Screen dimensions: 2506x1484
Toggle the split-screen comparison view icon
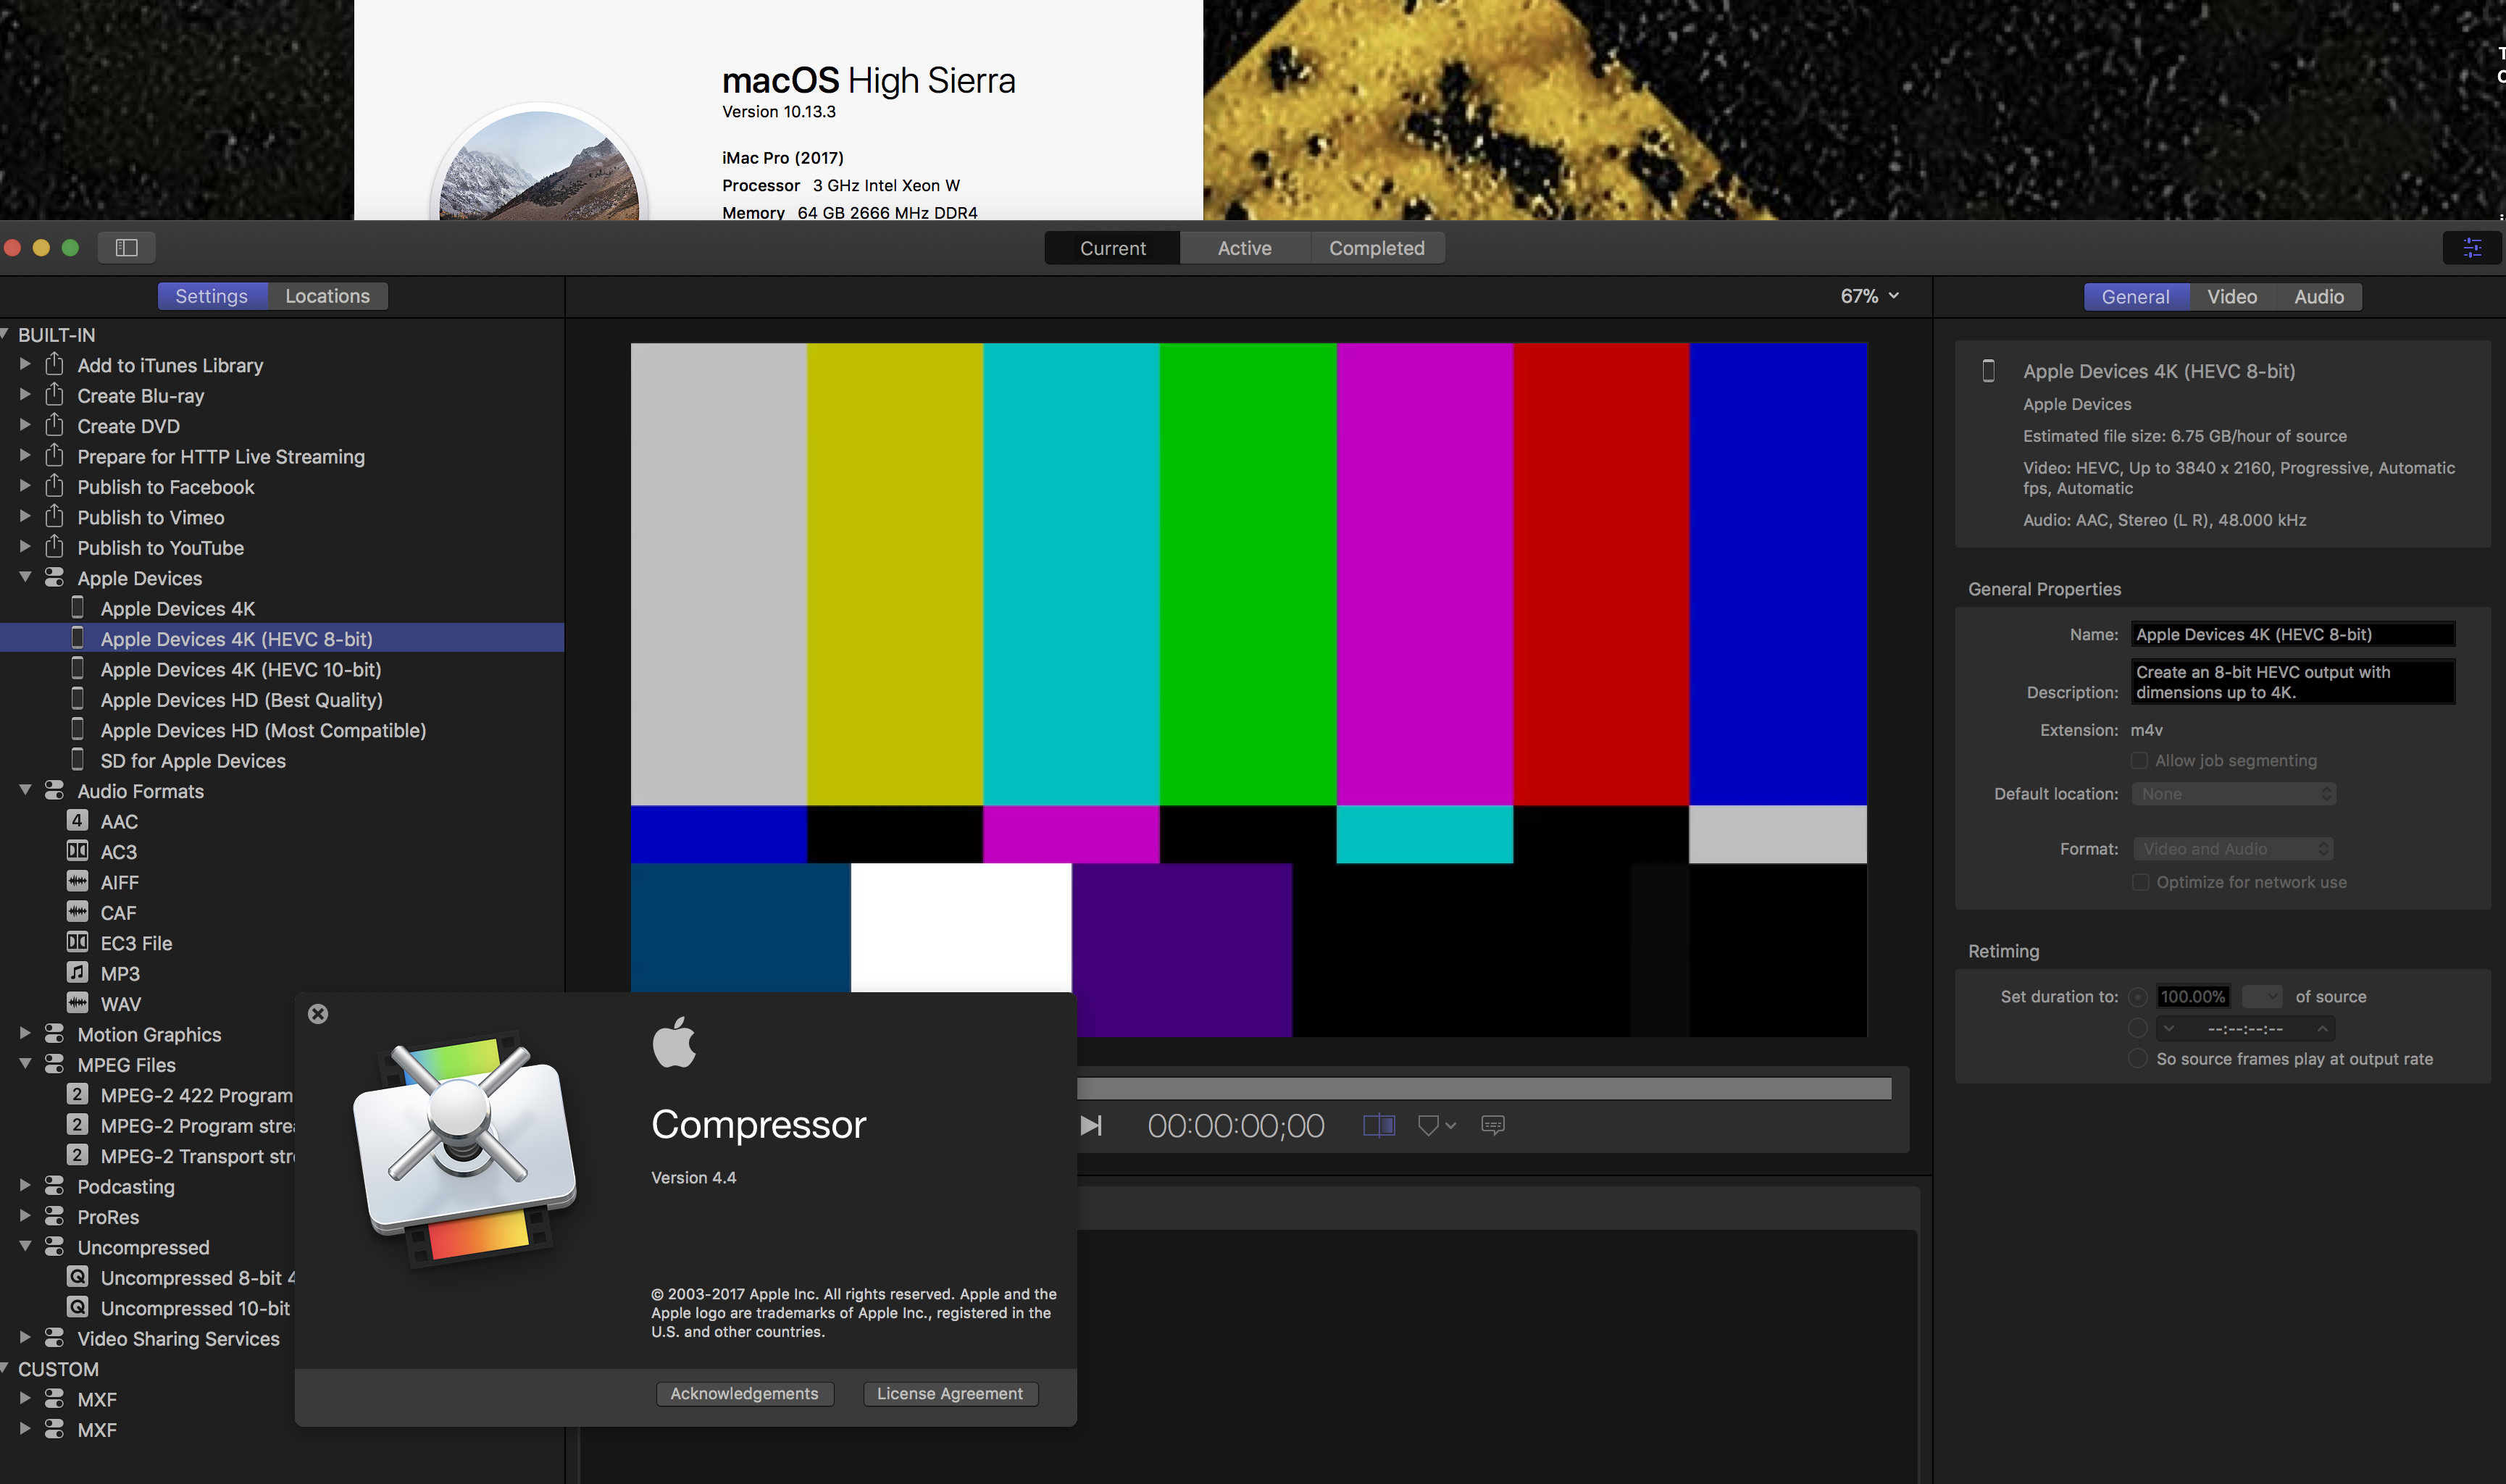click(x=1379, y=1126)
